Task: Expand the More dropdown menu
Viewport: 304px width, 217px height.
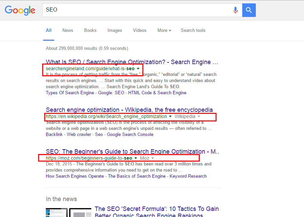Action: (164, 31)
